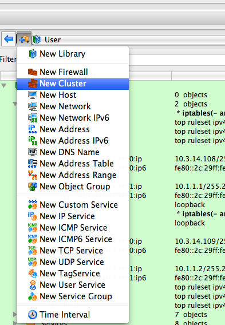Choose New ICMP Service text entry

tap(73, 228)
